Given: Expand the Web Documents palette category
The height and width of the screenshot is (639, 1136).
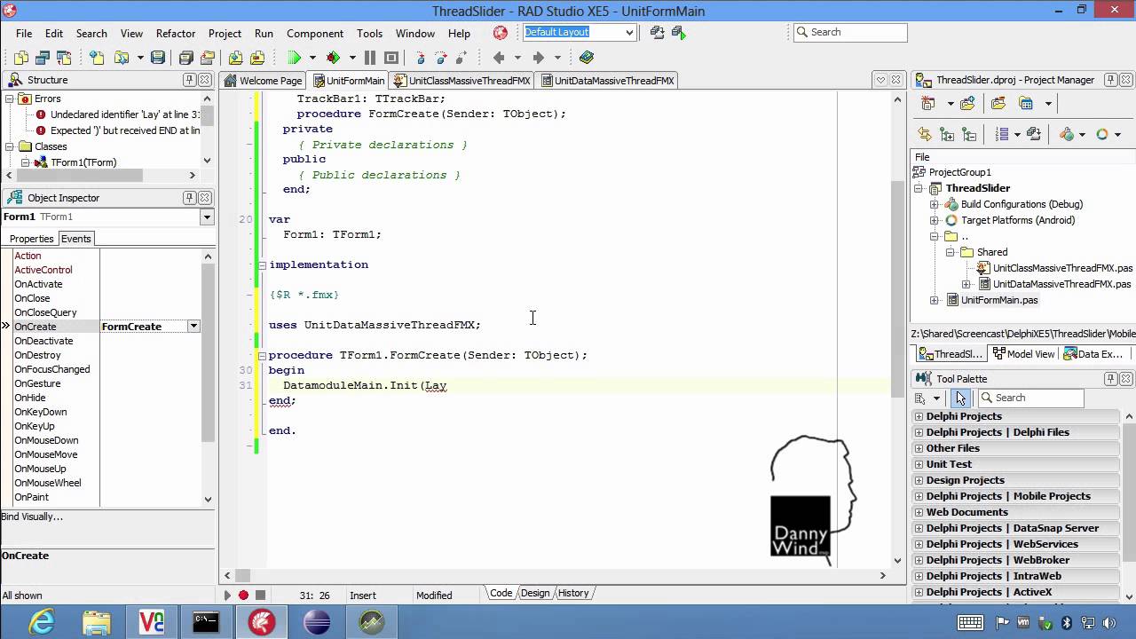Looking at the screenshot, I should (919, 512).
